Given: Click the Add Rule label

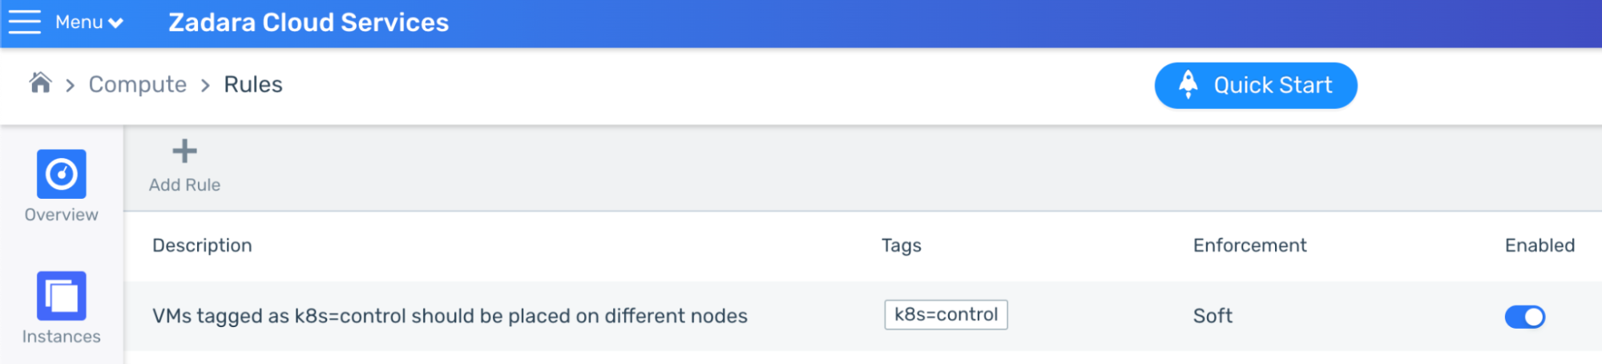Looking at the screenshot, I should [184, 185].
